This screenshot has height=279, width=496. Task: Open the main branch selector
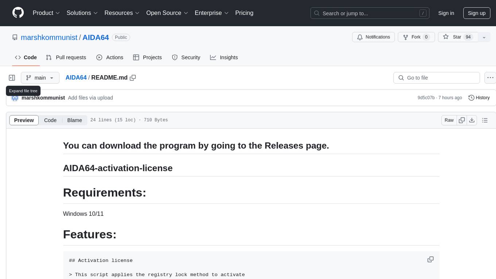pos(40,78)
